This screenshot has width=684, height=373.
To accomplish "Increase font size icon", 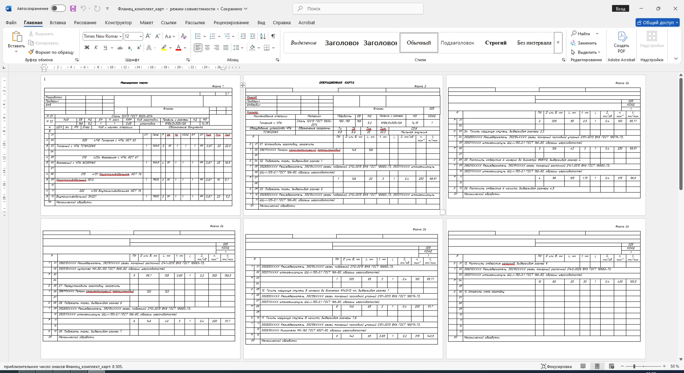I will pyautogui.click(x=149, y=36).
